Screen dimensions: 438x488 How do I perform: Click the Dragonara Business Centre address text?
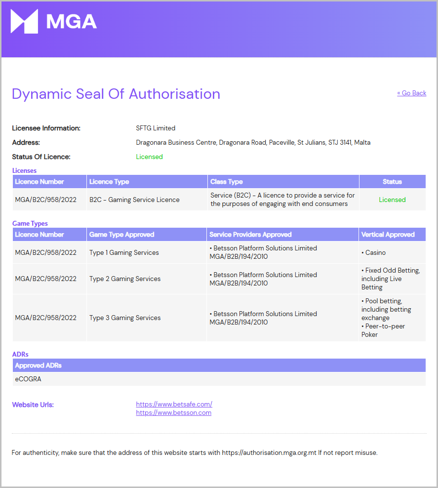(x=253, y=143)
